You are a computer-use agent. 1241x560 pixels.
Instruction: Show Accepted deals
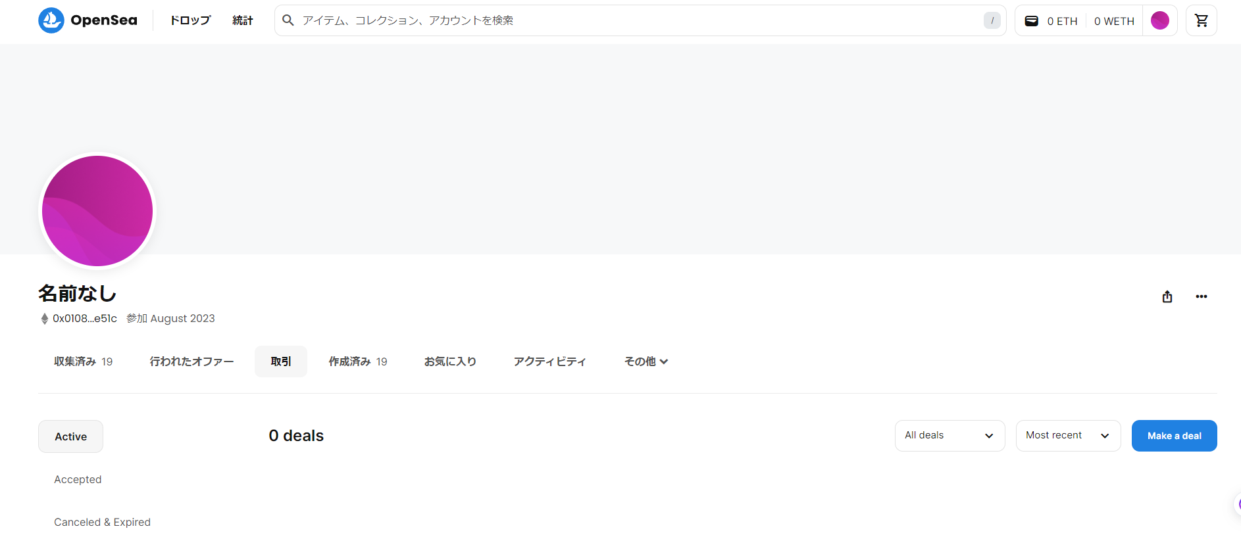pyautogui.click(x=78, y=479)
